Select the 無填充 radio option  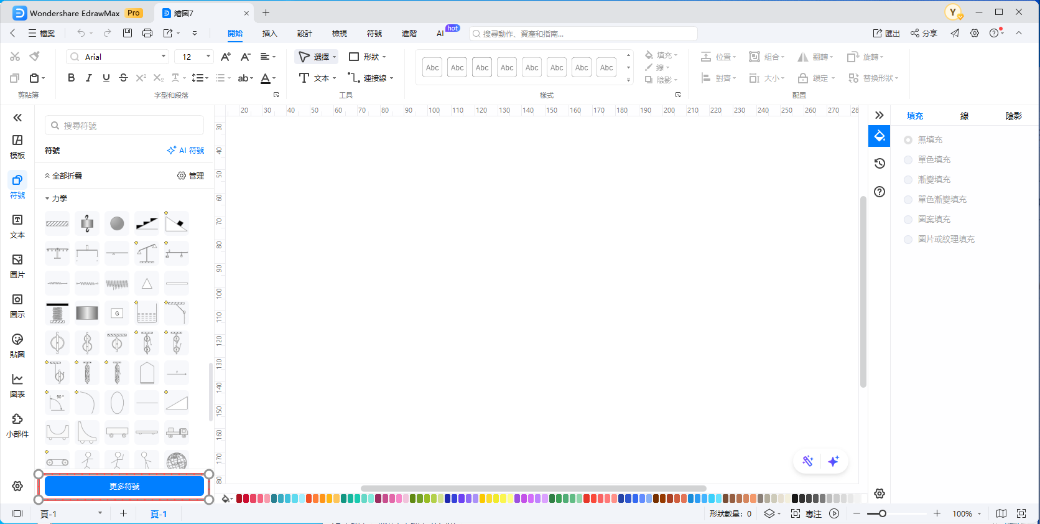tap(908, 140)
